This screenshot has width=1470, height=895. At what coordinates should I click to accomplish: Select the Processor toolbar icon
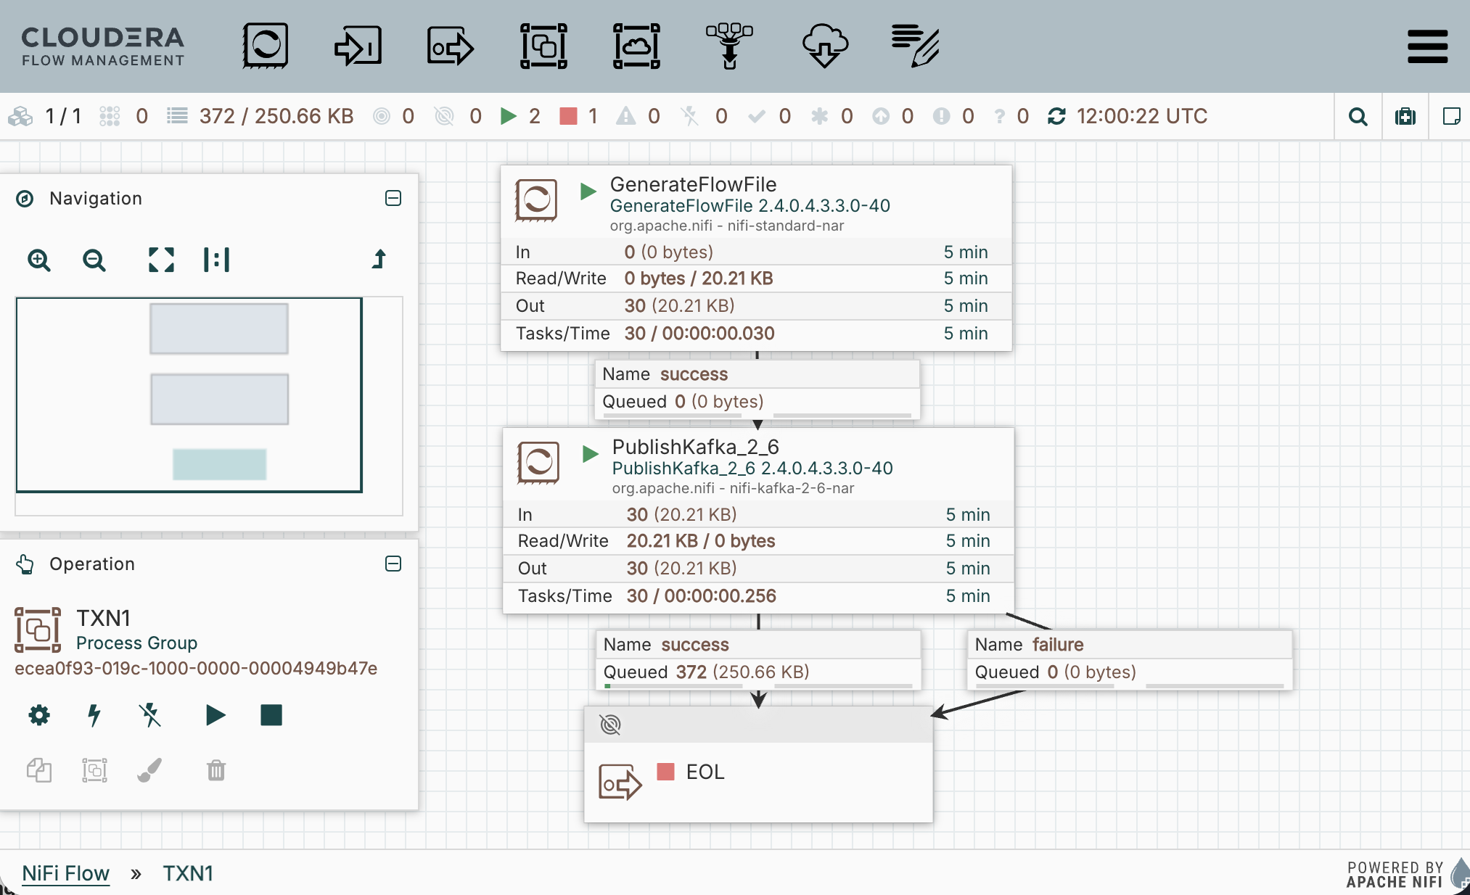click(x=266, y=46)
